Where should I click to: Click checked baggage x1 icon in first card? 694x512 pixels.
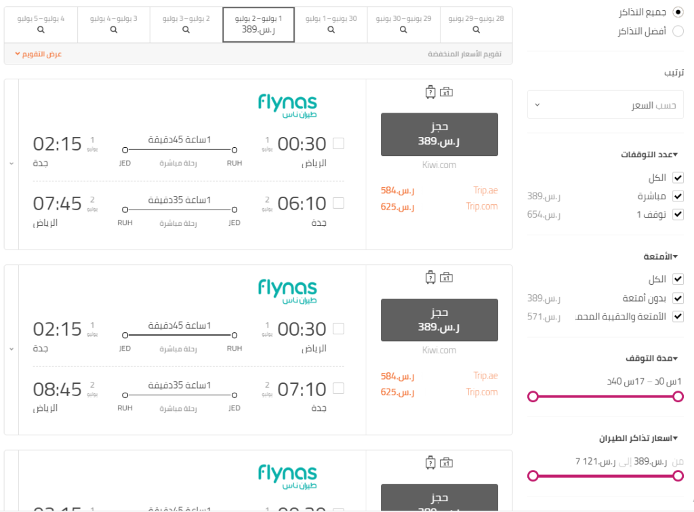pos(446,92)
